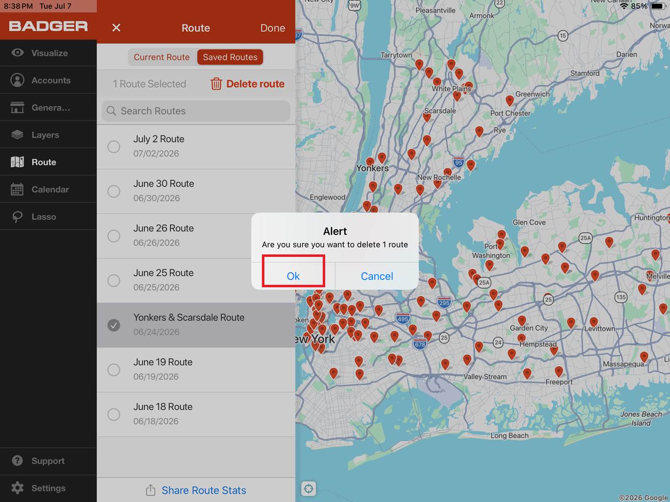Switch to the Current Route tab
This screenshot has width=670, height=502.
(x=162, y=57)
